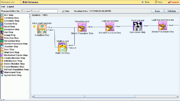Select the Edit Member Step palette icon

coord(2,61)
